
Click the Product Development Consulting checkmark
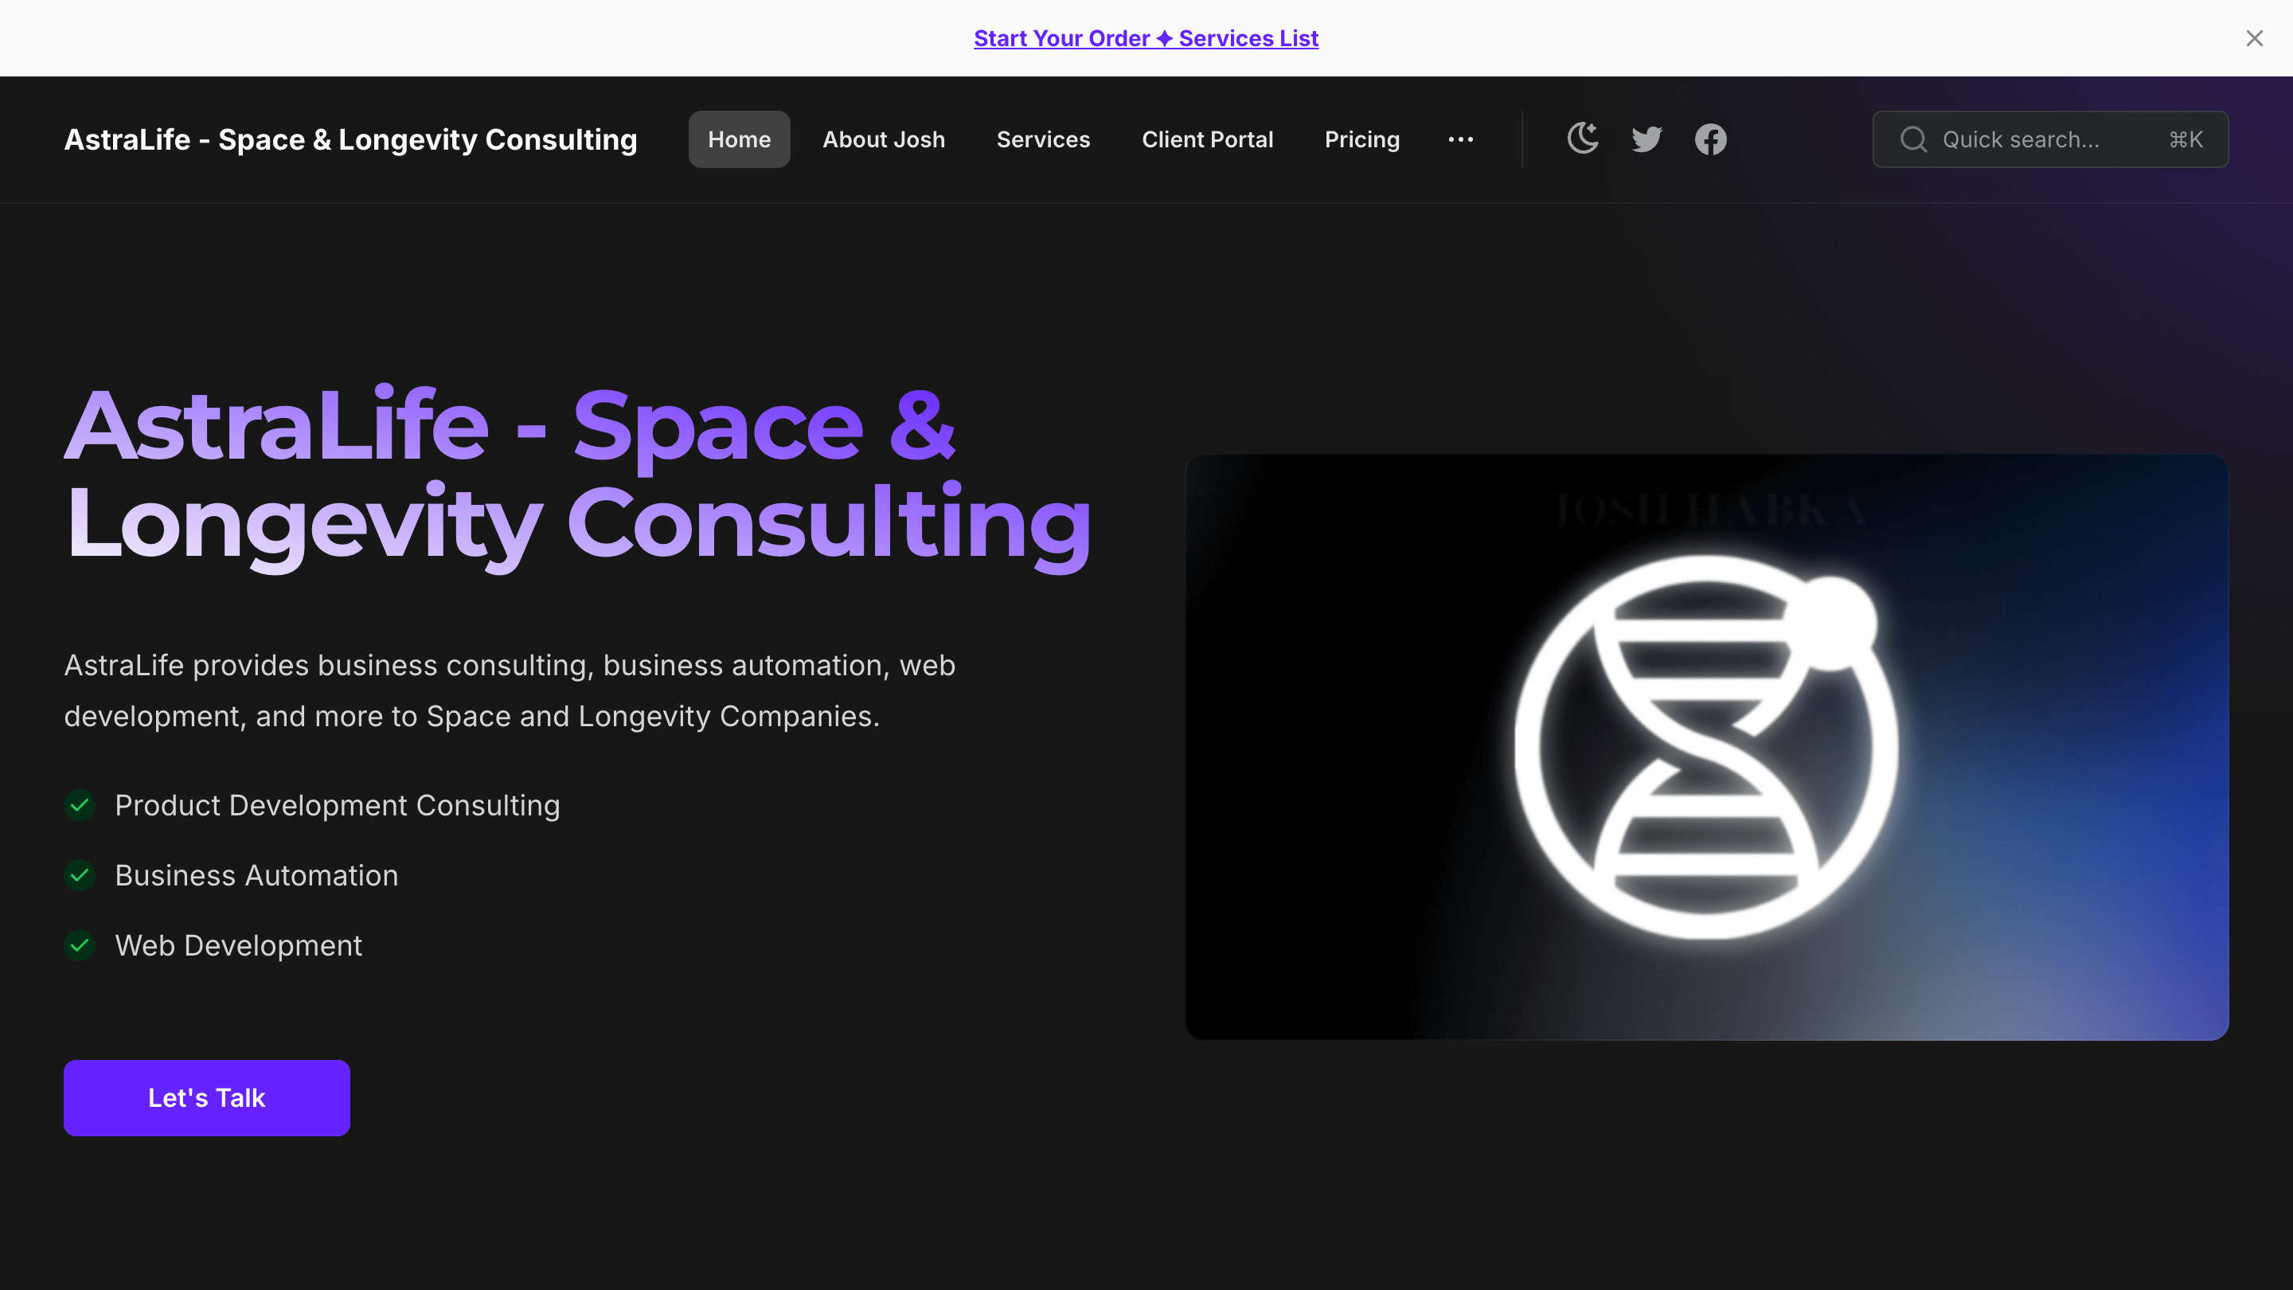[80, 805]
